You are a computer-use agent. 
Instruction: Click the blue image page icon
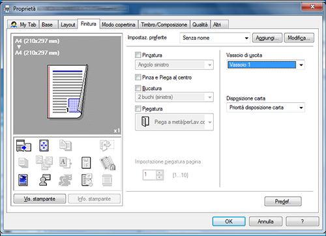tap(23, 180)
